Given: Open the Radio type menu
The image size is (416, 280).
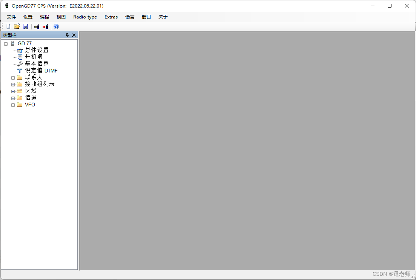Looking at the screenshot, I should [85, 17].
